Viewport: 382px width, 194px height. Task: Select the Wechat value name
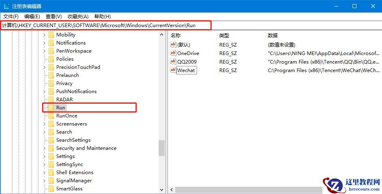pos(186,70)
